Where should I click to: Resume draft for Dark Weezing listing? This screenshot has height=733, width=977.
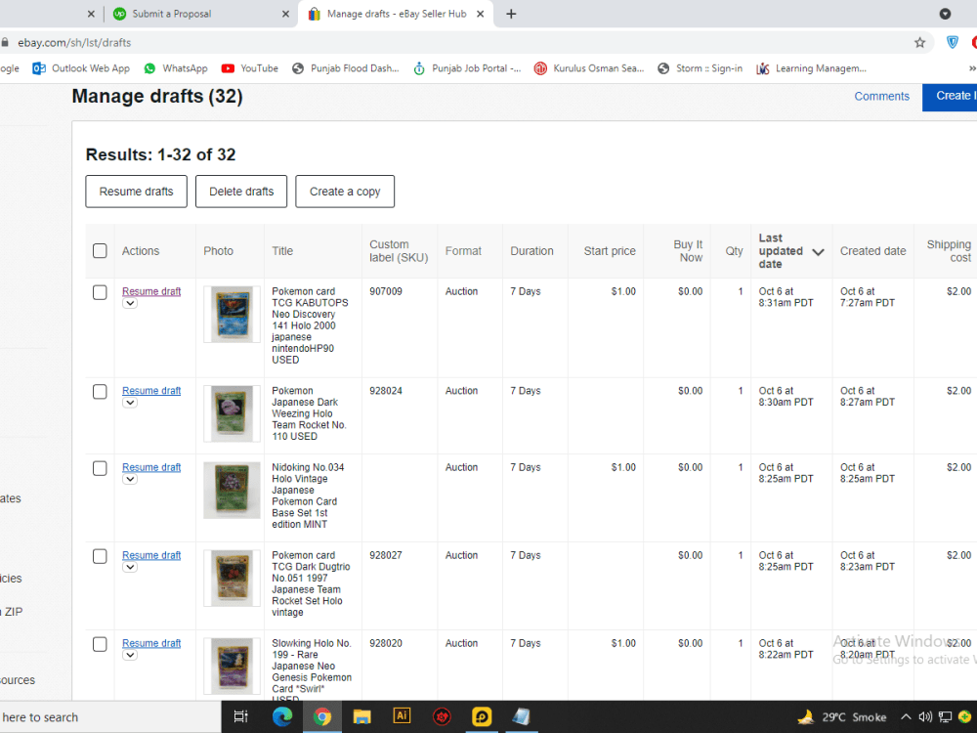(x=151, y=390)
